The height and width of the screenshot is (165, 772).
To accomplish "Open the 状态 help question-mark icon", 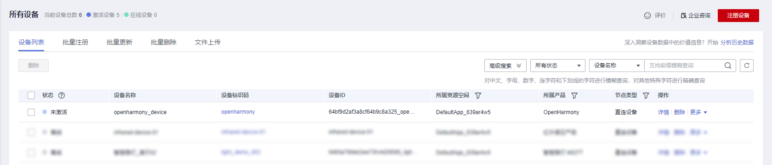I will [62, 95].
